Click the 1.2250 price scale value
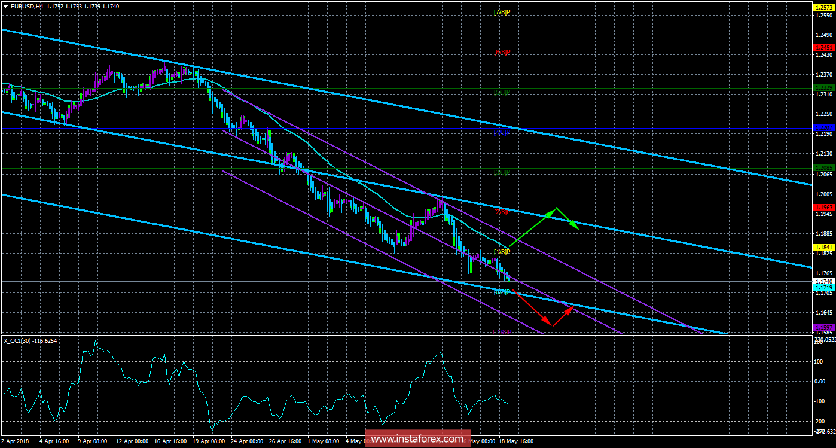 (x=823, y=114)
